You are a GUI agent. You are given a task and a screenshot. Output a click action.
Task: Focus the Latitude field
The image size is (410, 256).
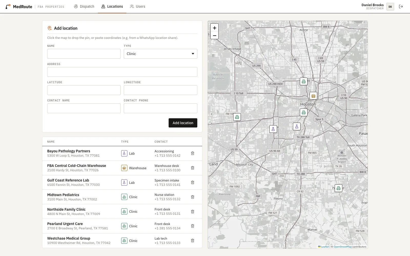pos(84,90)
